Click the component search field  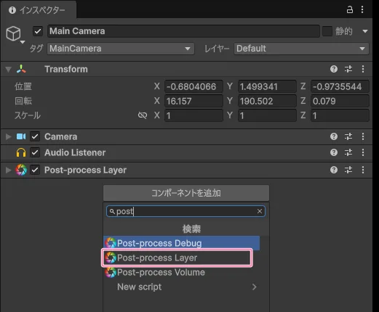185,211
